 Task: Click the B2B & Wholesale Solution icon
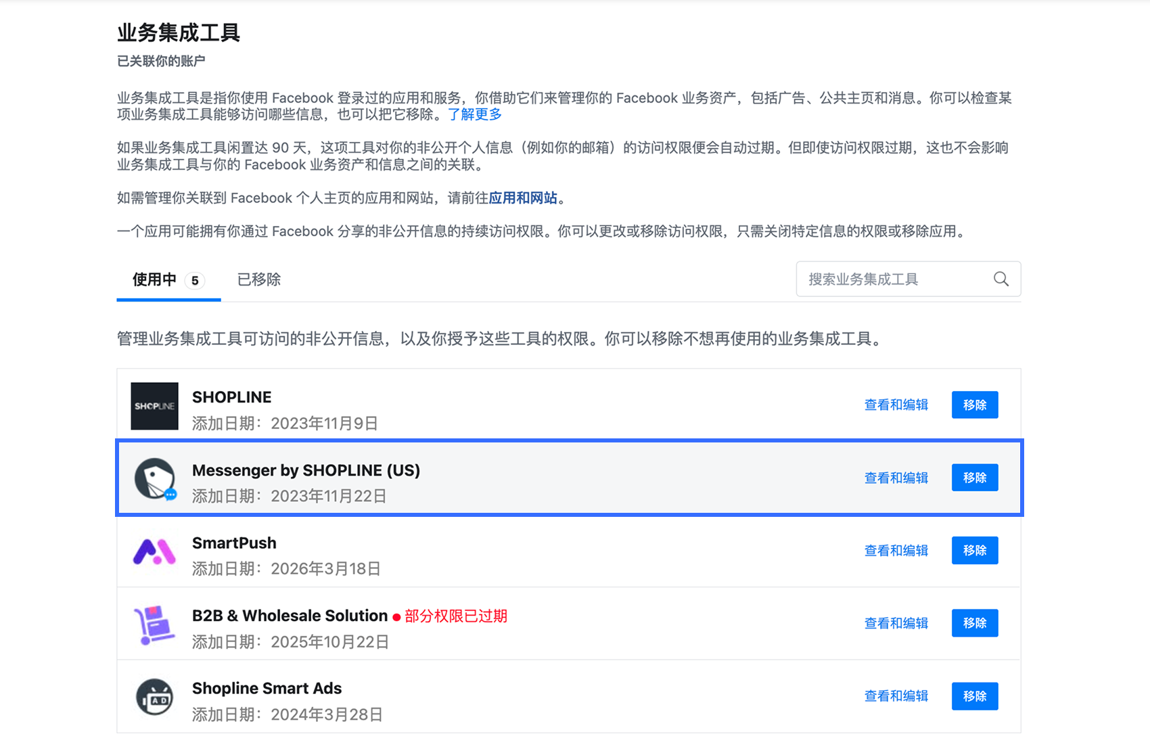[x=154, y=624]
